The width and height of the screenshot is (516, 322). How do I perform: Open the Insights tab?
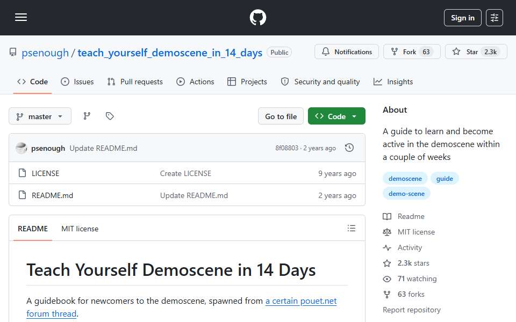pyautogui.click(x=393, y=82)
